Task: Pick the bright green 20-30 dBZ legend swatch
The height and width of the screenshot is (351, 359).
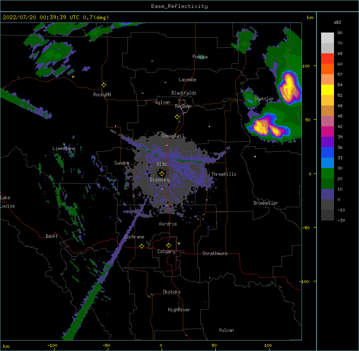Action: [327, 173]
